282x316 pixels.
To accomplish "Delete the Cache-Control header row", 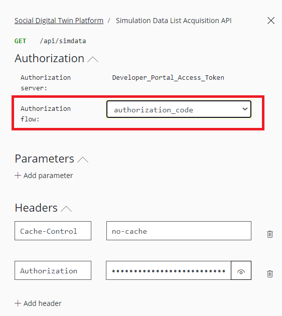I will [x=270, y=234].
